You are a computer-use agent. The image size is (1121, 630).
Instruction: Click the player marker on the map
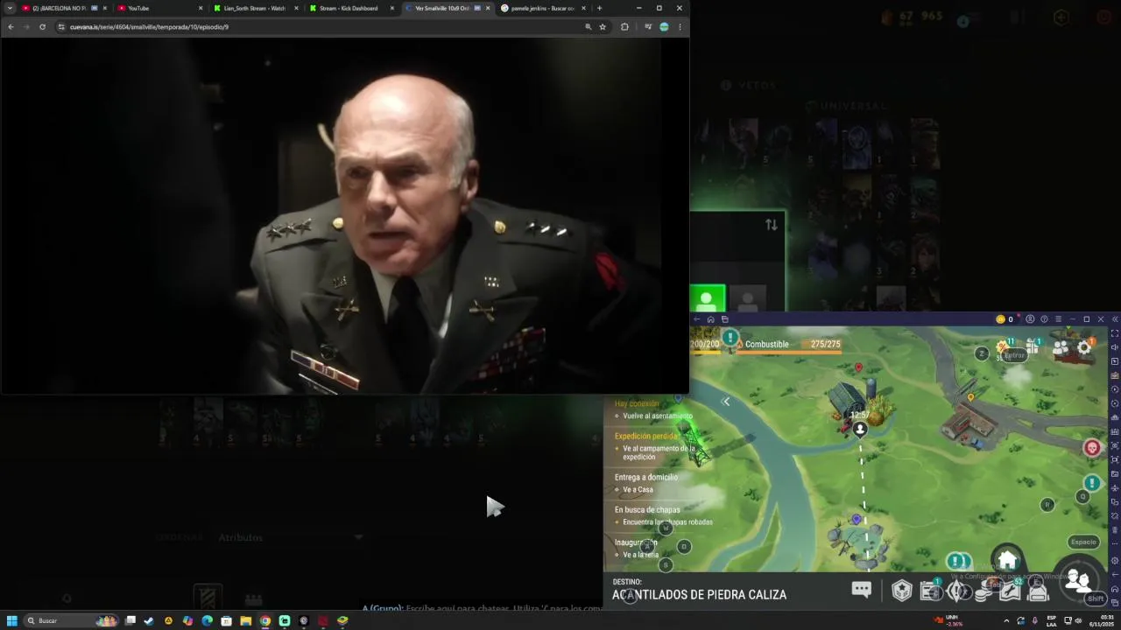point(860,429)
